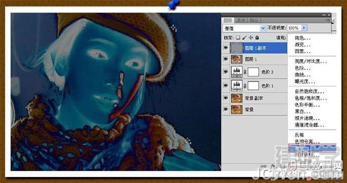Choose 曲线... menu entry

[302, 75]
